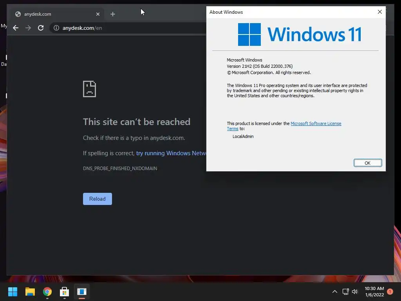Click DNS_PROBE_FINISHED_NXDOMAIN error text

pyautogui.click(x=120, y=169)
